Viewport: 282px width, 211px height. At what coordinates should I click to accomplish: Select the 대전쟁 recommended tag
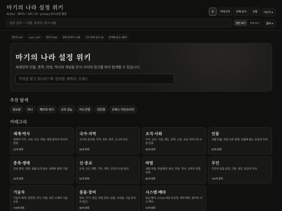(101, 109)
